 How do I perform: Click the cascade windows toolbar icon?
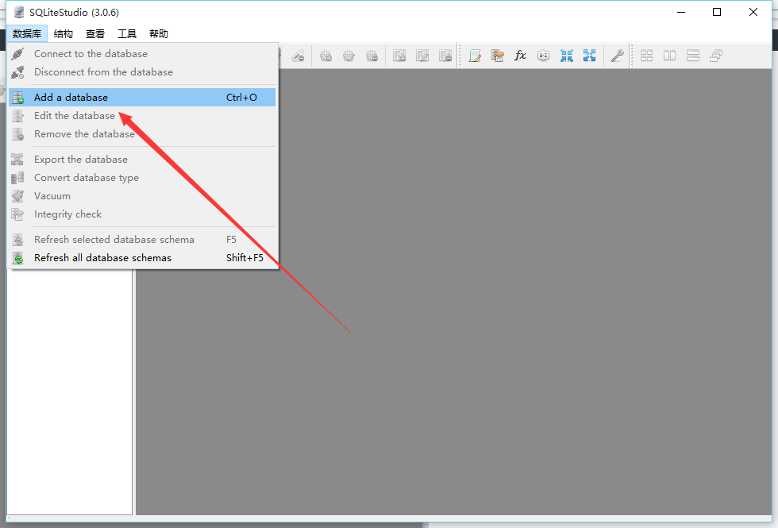(x=716, y=56)
